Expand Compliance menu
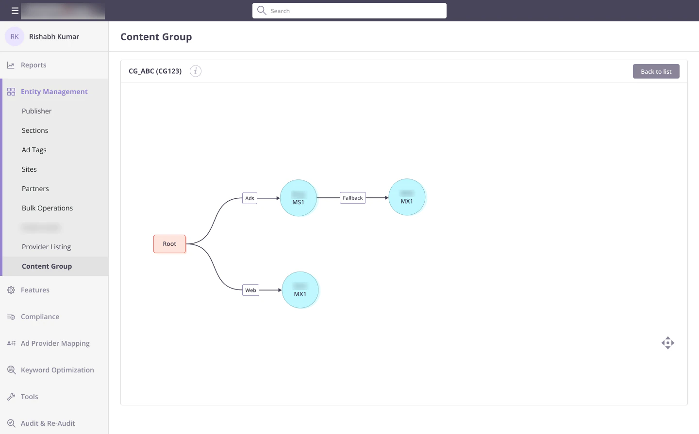Screen dimensions: 699x434 pyautogui.click(x=40, y=317)
